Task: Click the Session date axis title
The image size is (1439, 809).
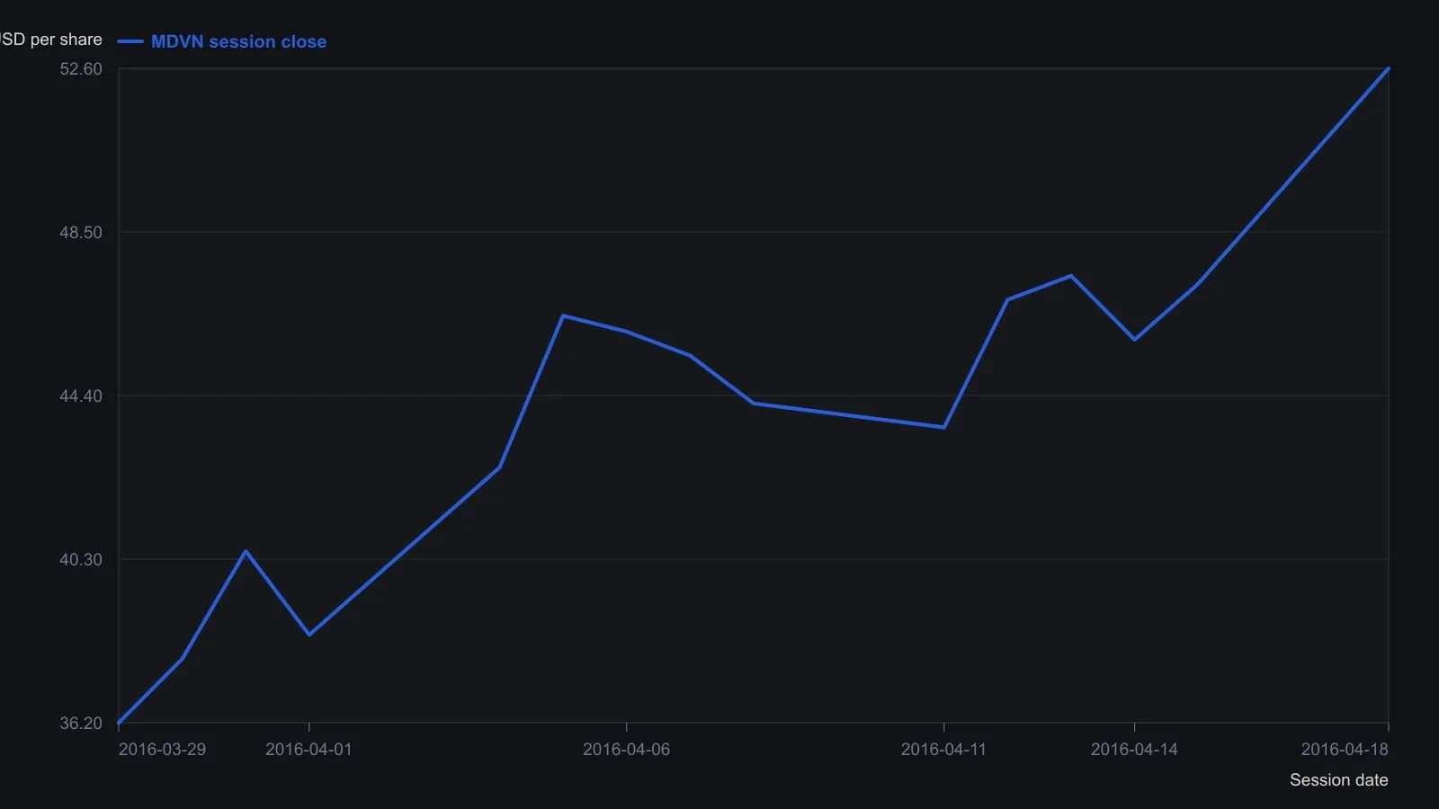Action: click(x=1339, y=780)
